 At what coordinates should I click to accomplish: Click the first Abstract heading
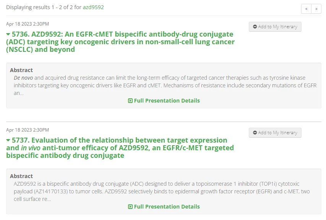[21, 70]
